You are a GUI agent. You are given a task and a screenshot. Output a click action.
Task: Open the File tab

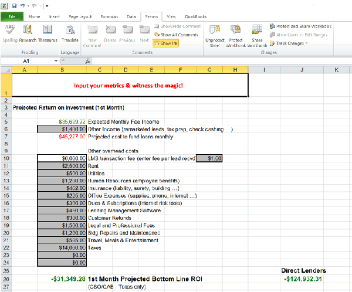(x=12, y=16)
